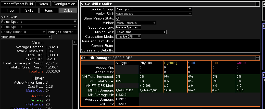Image resolution: width=265 pixels, height=109 pixels.
Task: Click the Total Damage per Poison value
Action: 52,63
